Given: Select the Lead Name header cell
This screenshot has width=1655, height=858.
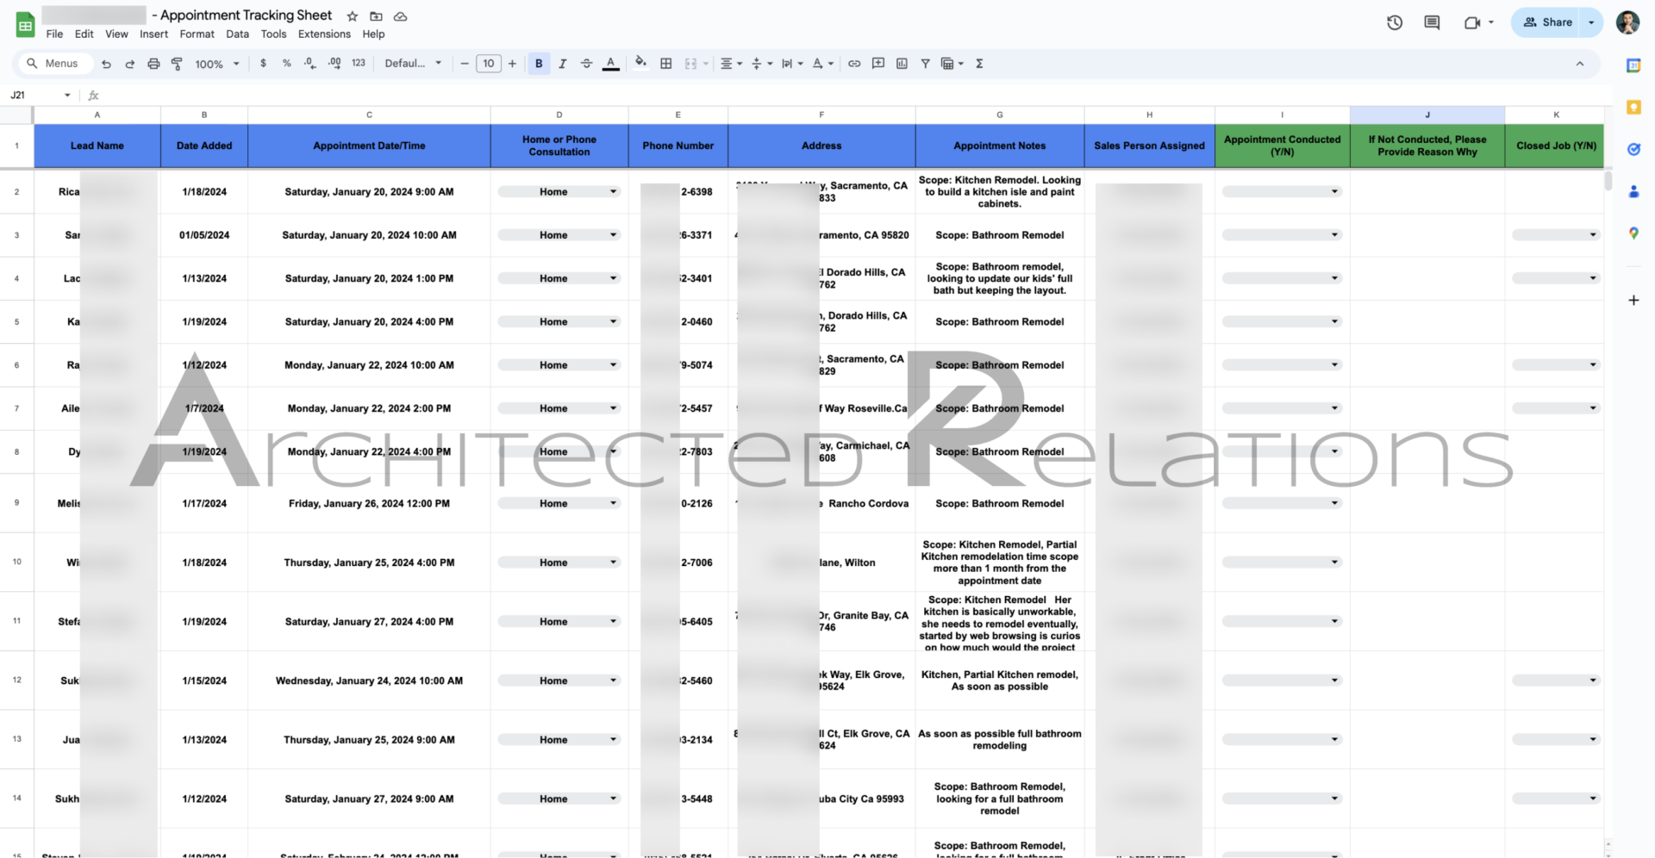Looking at the screenshot, I should tap(97, 146).
